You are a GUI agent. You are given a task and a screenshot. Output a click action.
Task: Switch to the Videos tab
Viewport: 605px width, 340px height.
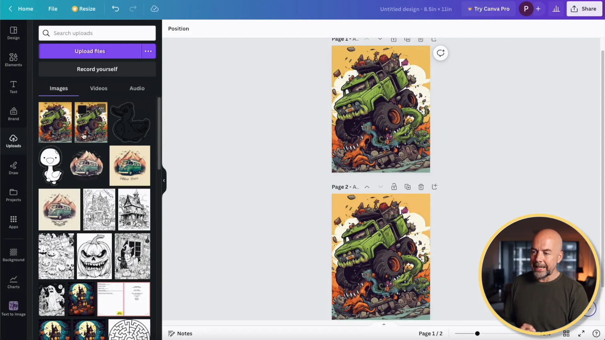coord(99,88)
